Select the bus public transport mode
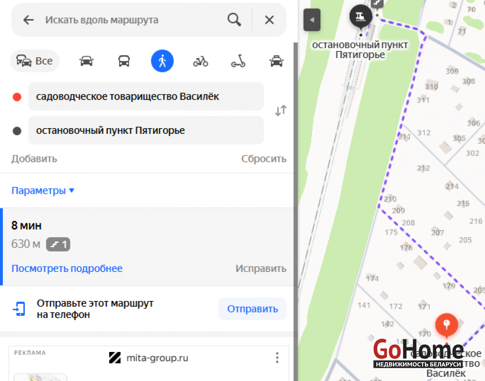 [124, 61]
